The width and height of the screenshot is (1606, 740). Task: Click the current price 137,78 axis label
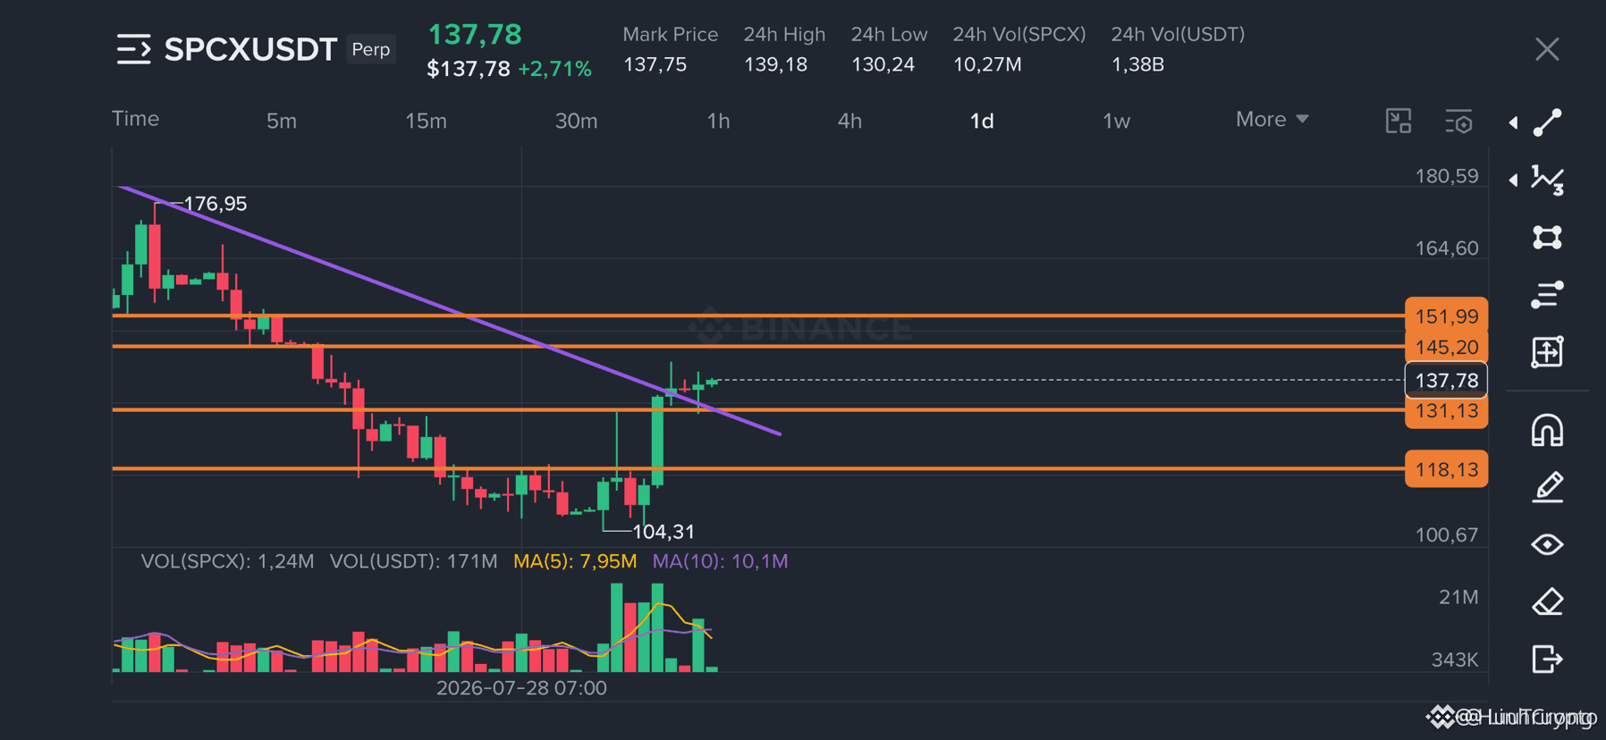pyautogui.click(x=1446, y=381)
